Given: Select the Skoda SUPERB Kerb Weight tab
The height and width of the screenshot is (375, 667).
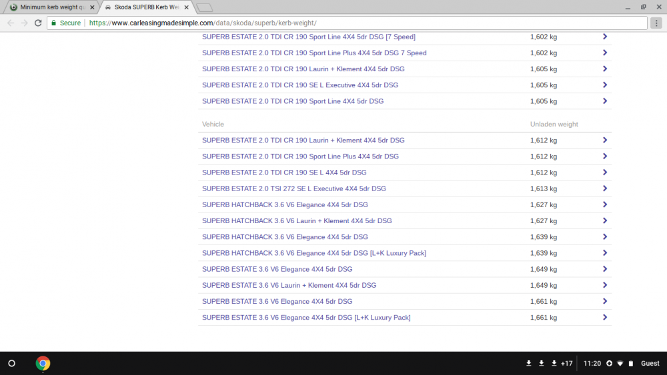Looking at the screenshot, I should [147, 7].
